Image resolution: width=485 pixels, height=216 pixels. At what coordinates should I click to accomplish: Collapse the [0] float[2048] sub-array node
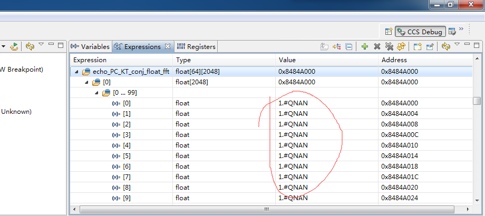86,83
